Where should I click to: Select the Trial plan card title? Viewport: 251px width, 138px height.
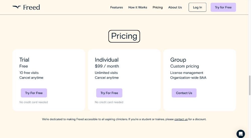click(24, 60)
